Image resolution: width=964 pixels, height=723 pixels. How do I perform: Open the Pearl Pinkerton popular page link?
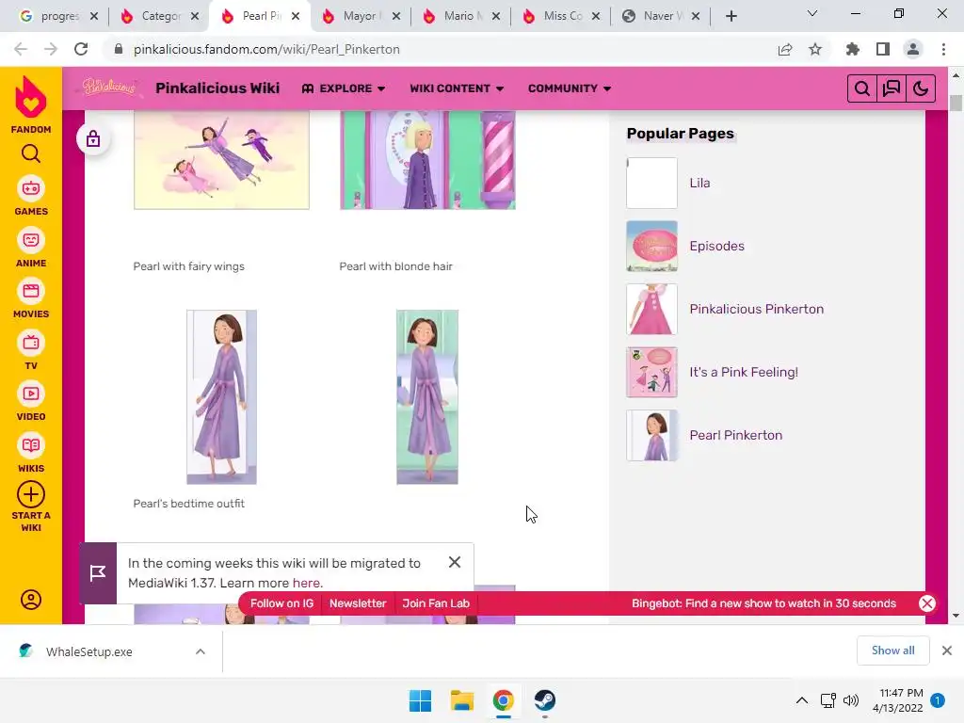(x=736, y=435)
